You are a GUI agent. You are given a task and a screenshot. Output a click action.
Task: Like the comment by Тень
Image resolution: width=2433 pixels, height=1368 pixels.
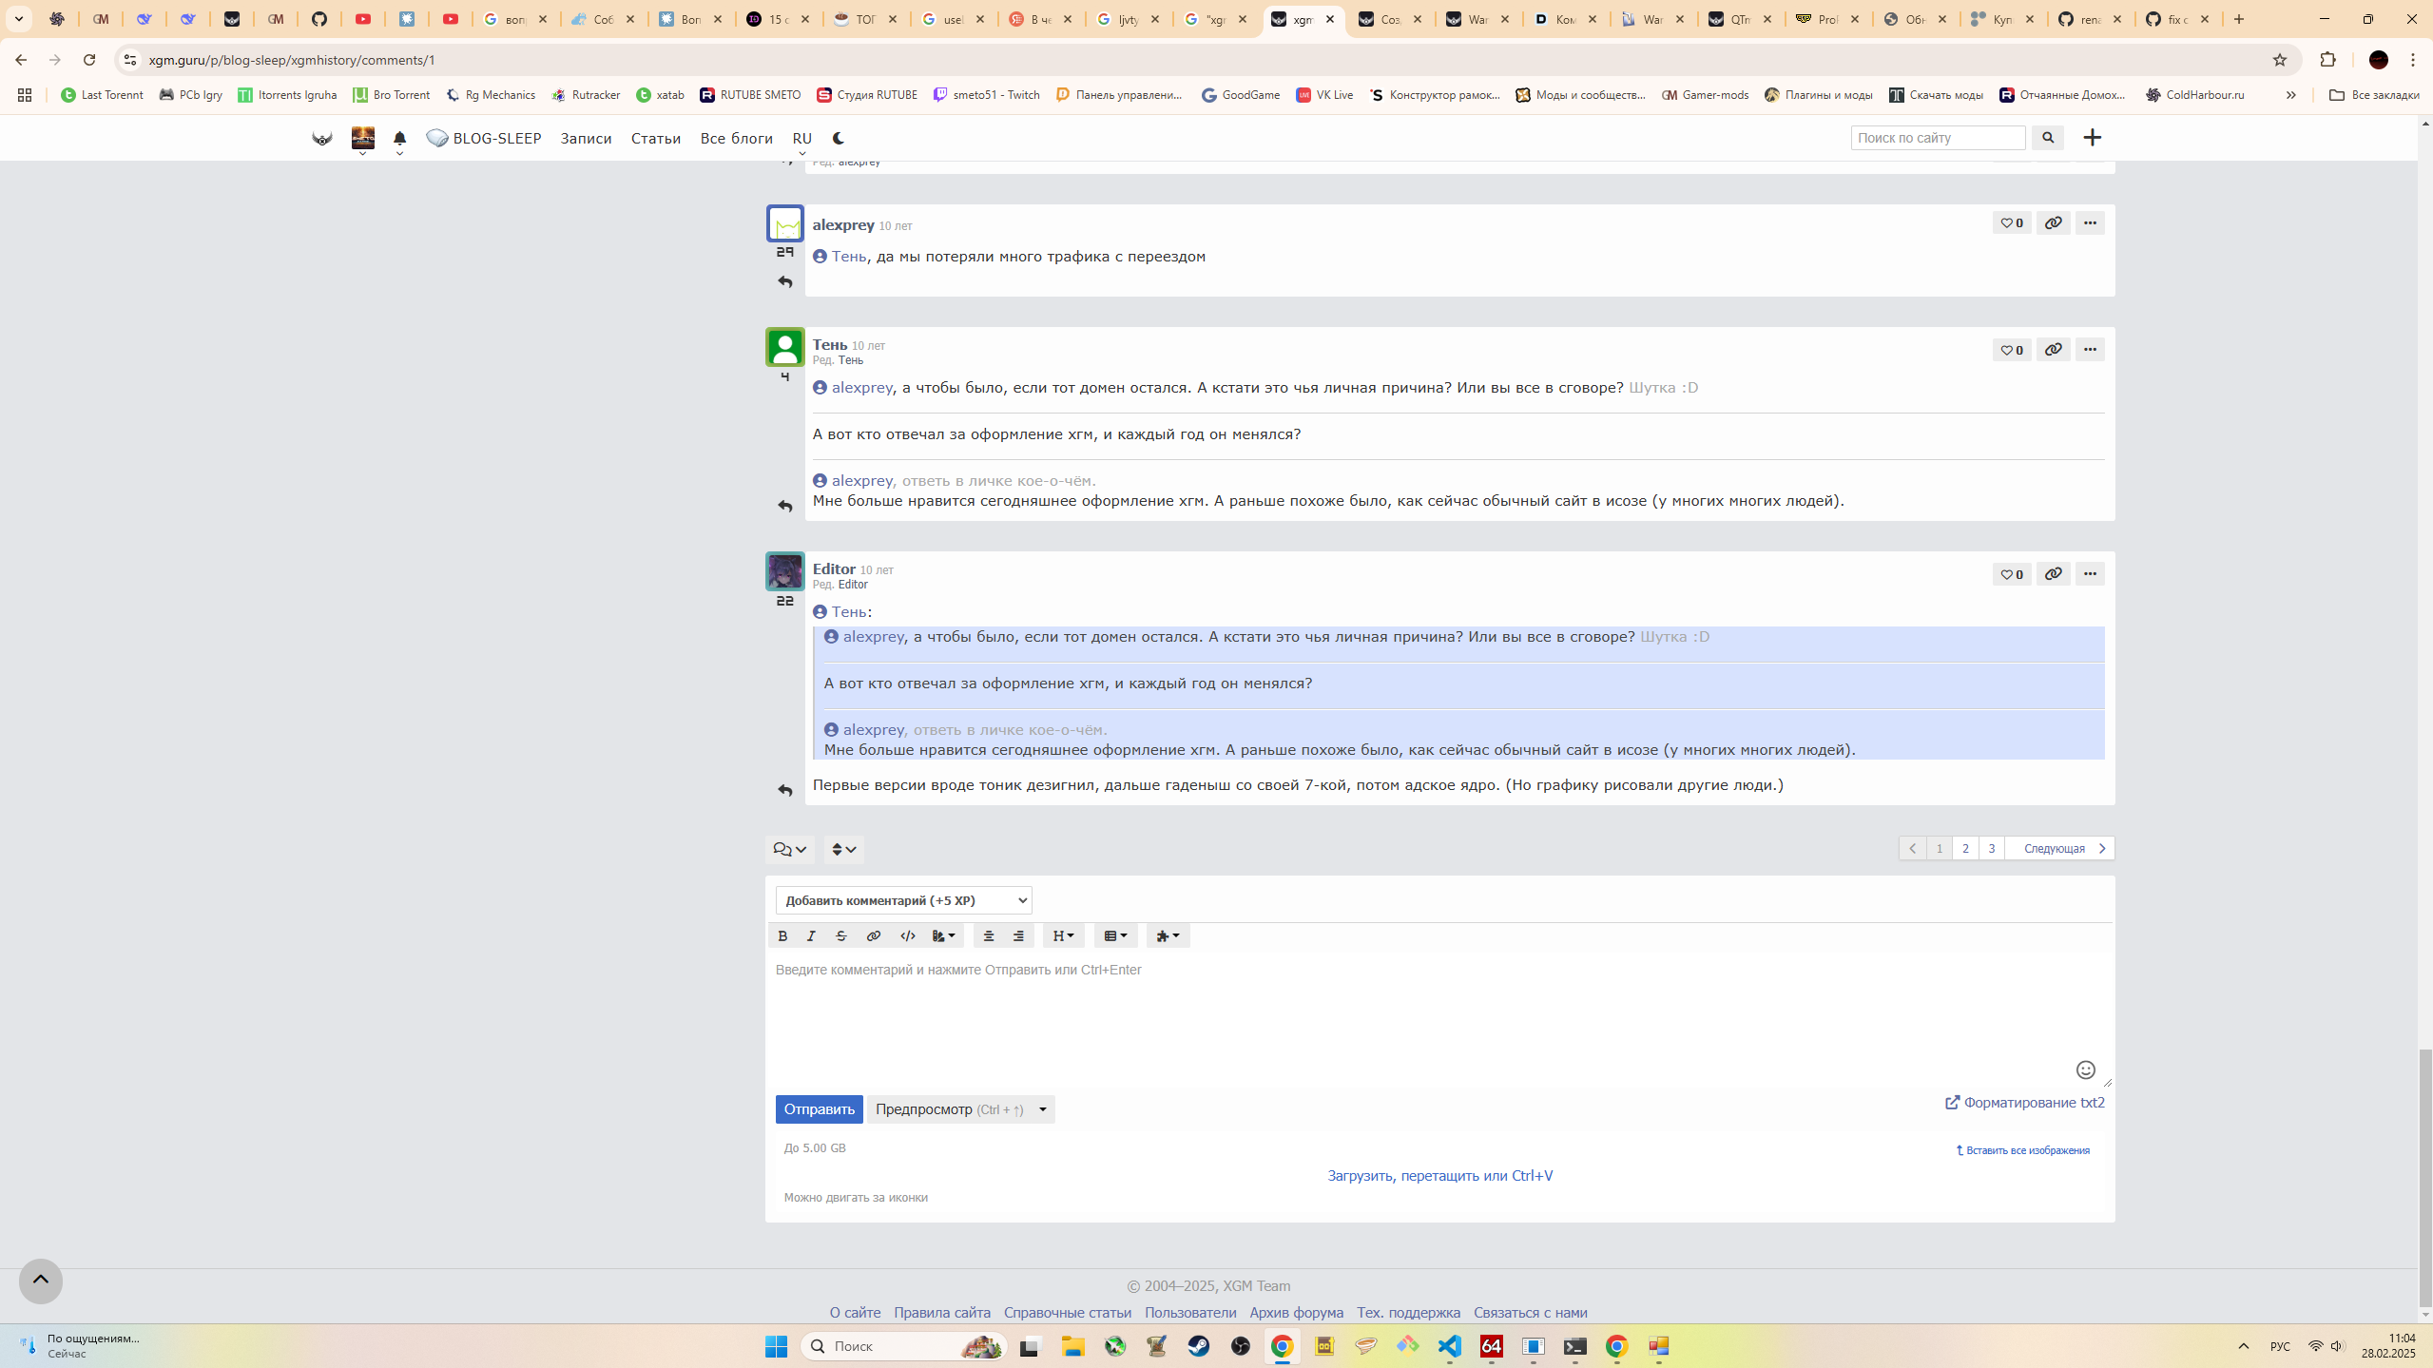2011,350
